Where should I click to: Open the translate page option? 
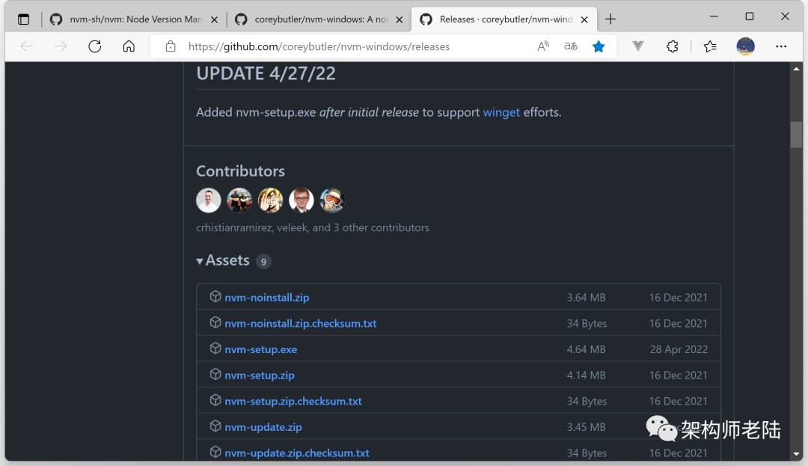(570, 46)
